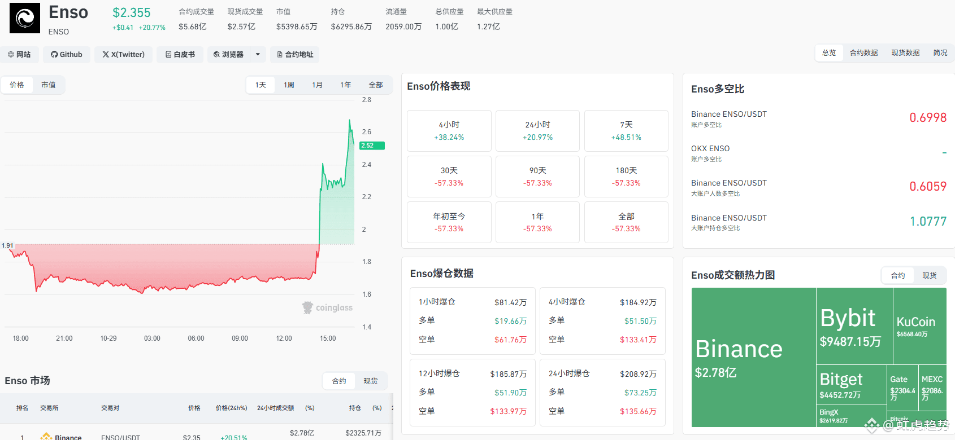This screenshot has height=440, width=955.
Task: Click the ENSO/USDT trading pair cell
Action: tap(120, 437)
